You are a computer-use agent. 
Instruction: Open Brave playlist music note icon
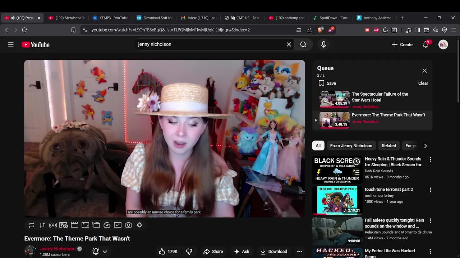coord(409,30)
